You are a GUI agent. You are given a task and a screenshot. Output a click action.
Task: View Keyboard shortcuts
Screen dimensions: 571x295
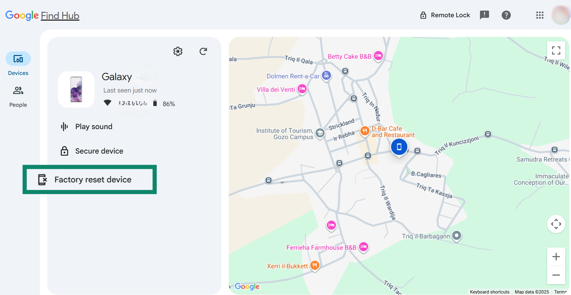490,292
